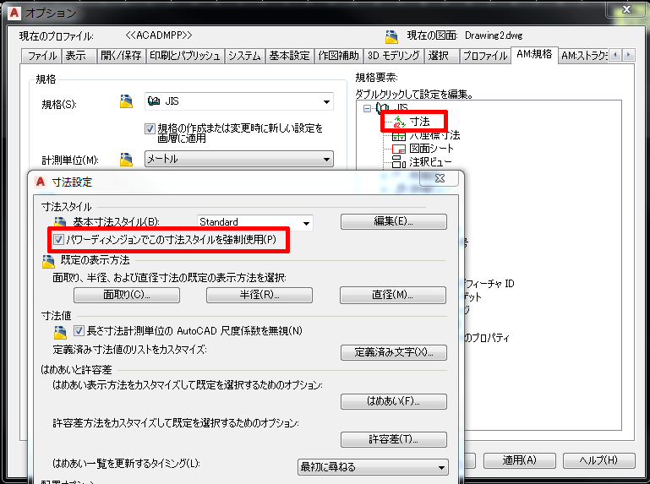The height and width of the screenshot is (484, 650).
Task: Switch to the 作図補助 tab
Action: pyautogui.click(x=338, y=56)
